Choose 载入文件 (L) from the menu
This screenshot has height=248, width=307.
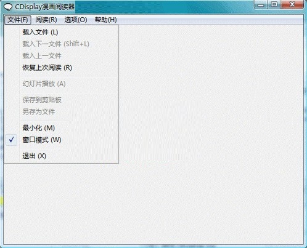click(62, 32)
